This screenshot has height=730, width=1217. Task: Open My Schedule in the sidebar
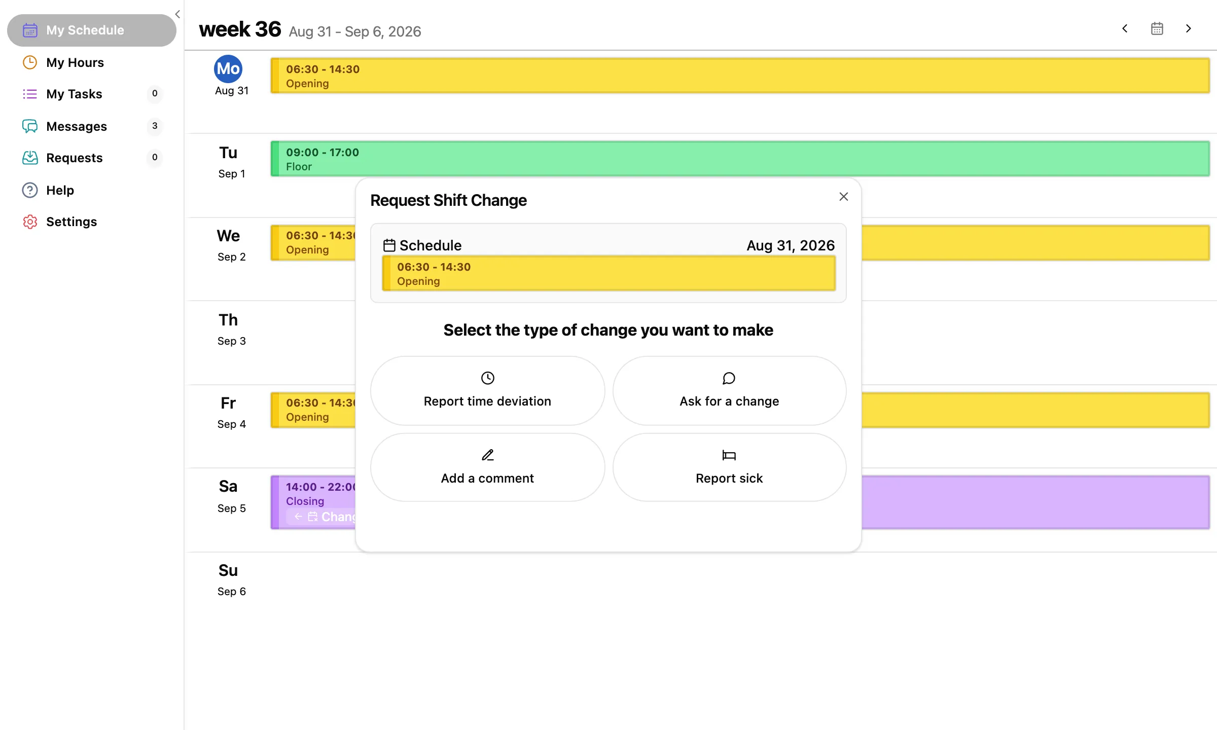(x=92, y=30)
